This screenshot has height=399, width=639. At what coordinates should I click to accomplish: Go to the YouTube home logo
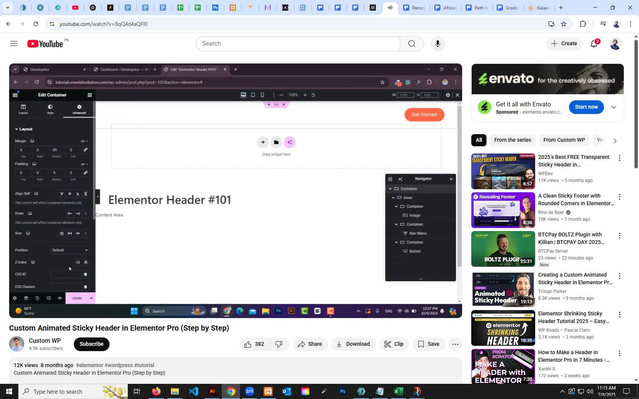click(x=45, y=44)
